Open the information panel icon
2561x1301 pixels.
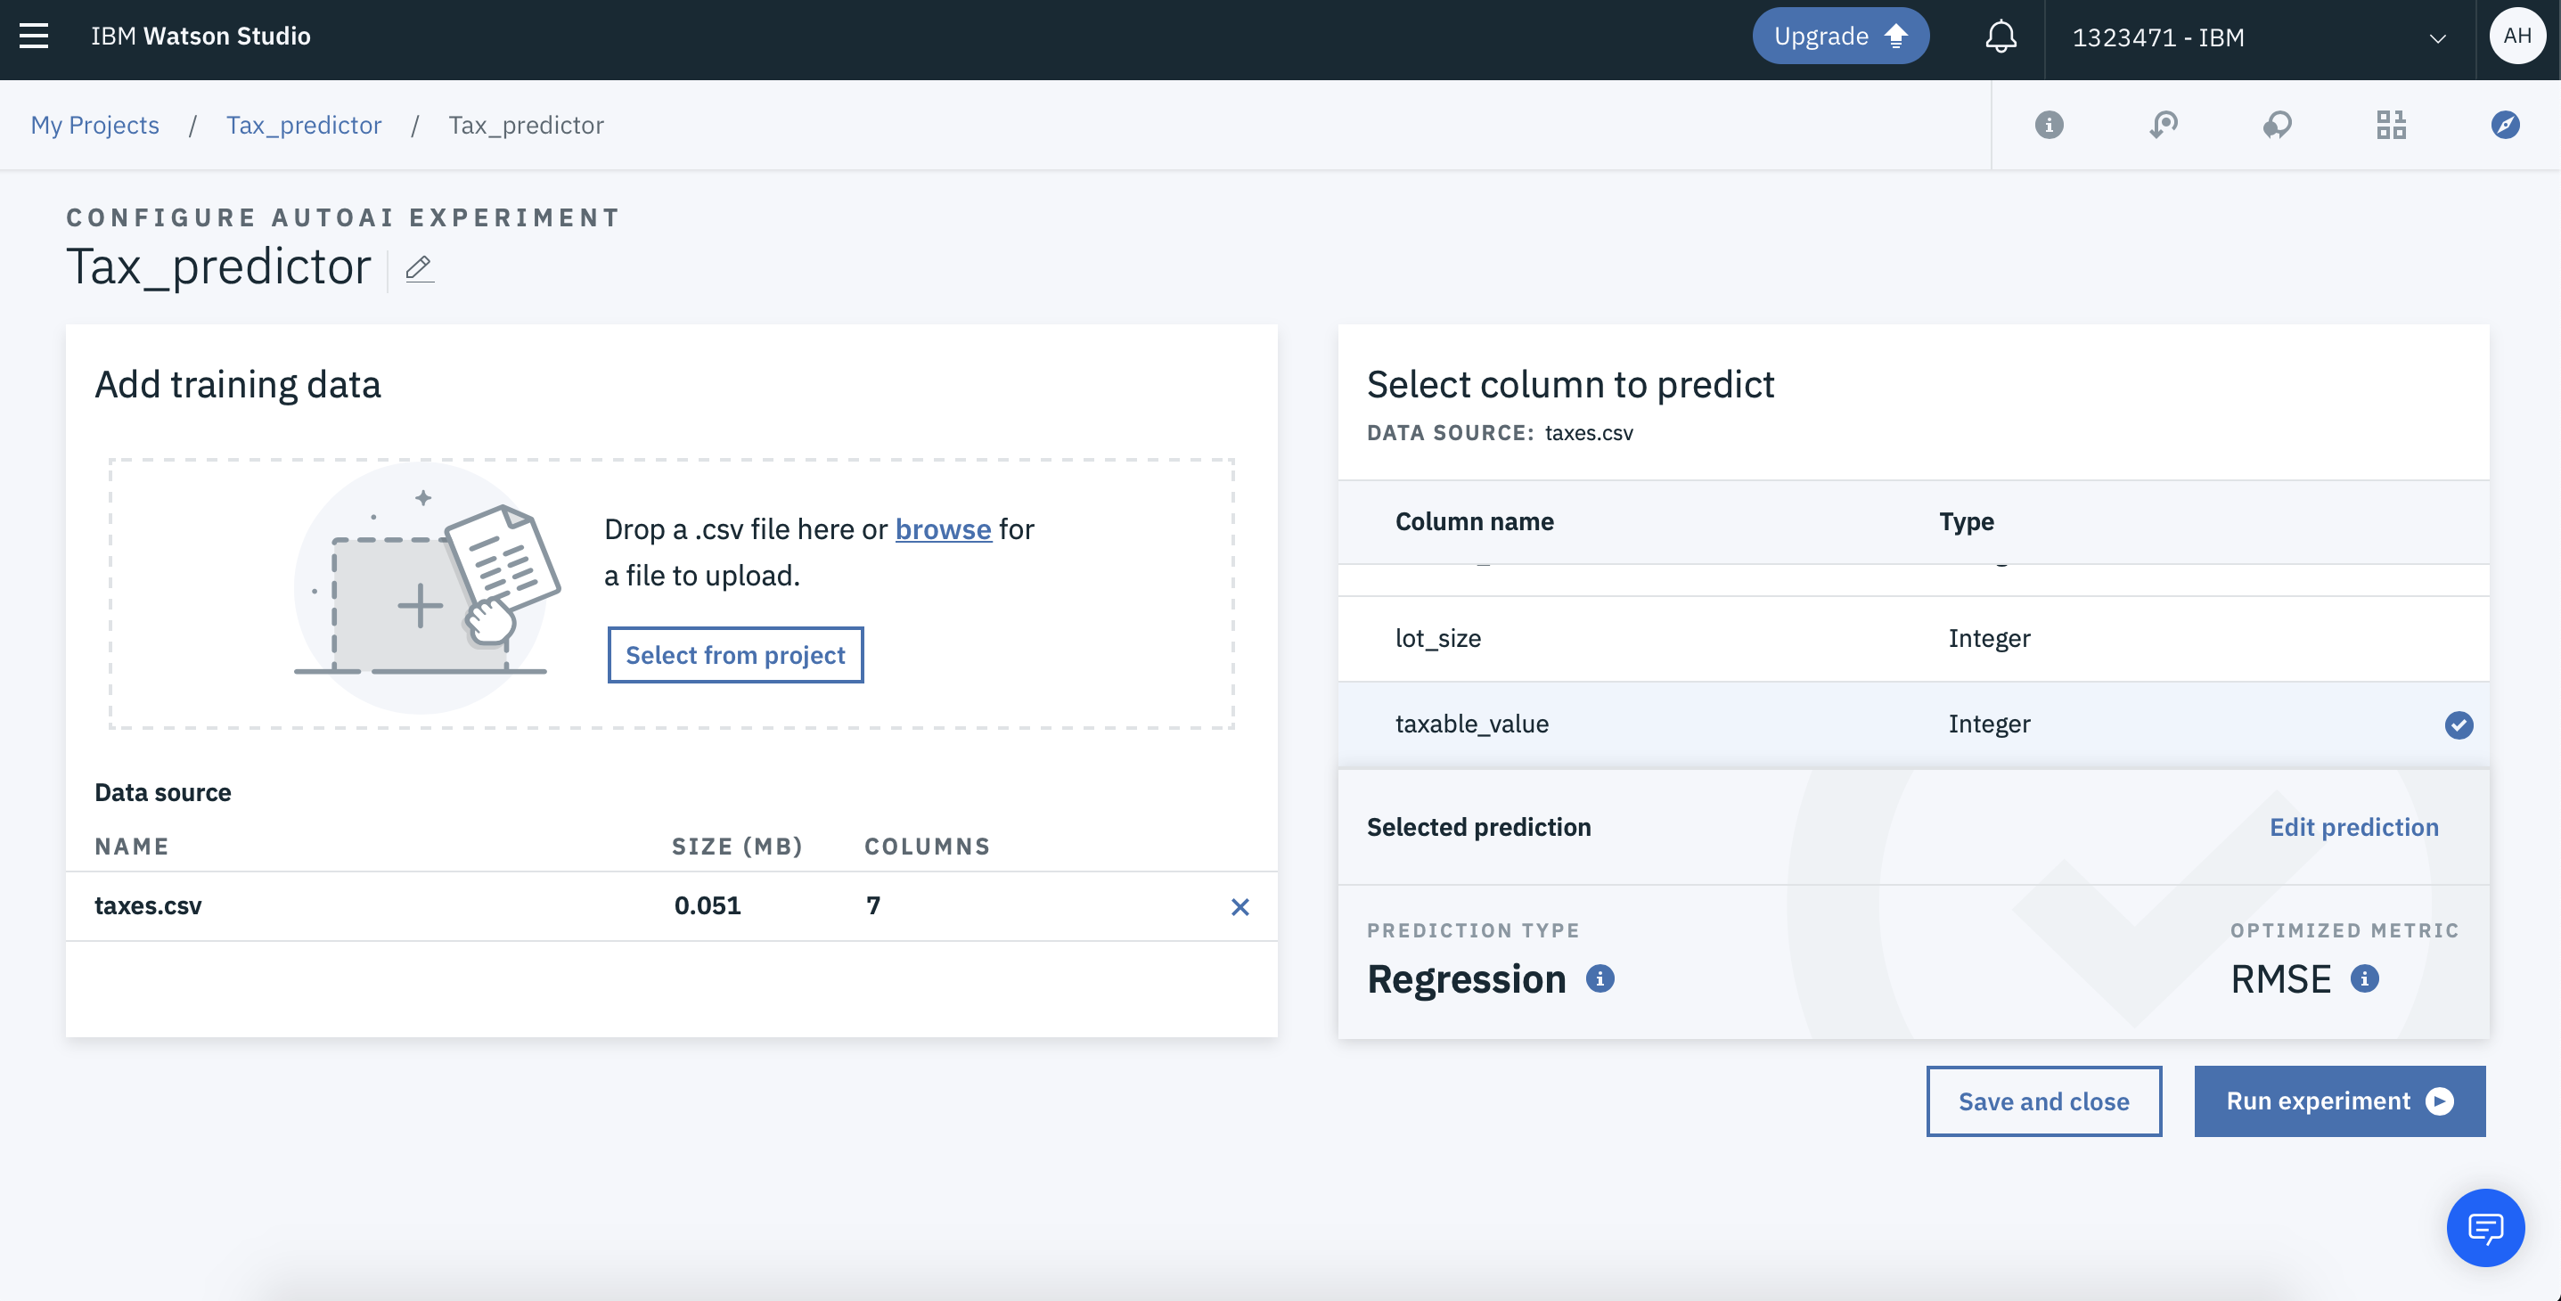[2049, 126]
